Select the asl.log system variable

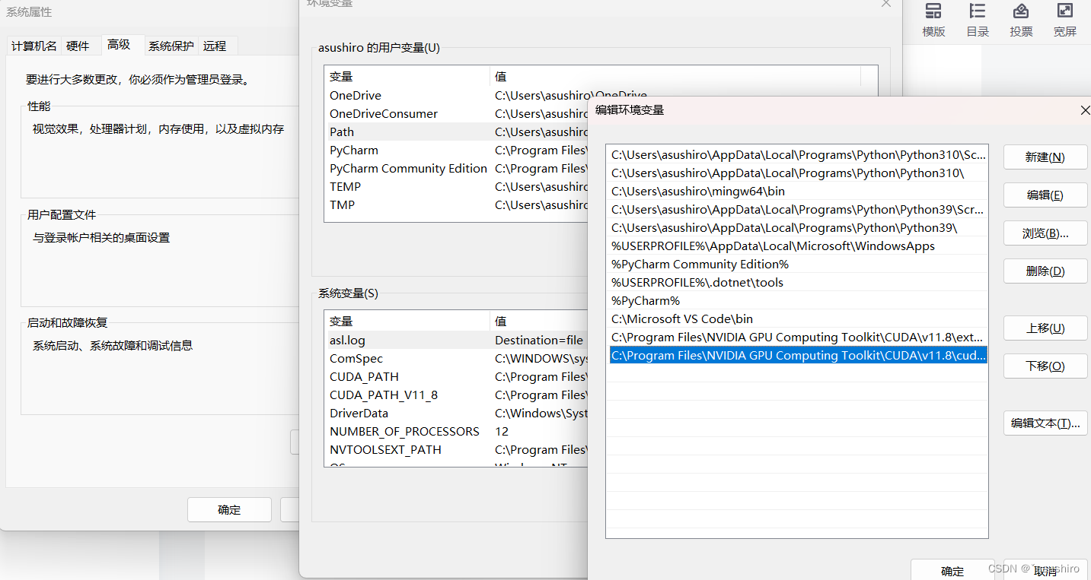[458, 341]
